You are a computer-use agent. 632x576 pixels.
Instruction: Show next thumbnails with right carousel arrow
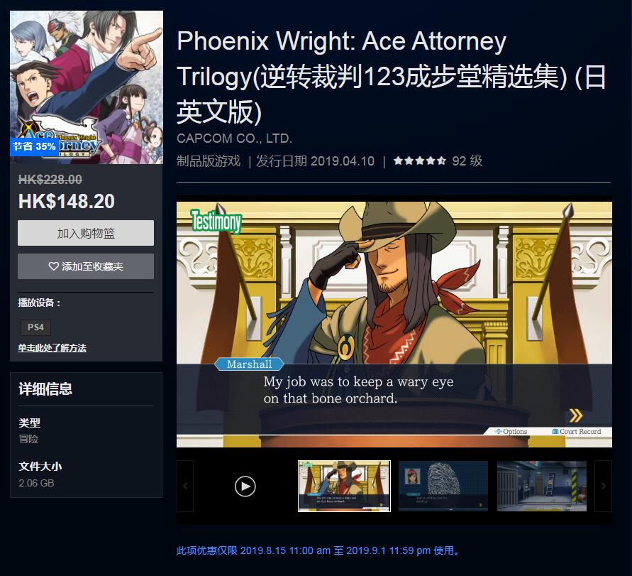click(604, 486)
